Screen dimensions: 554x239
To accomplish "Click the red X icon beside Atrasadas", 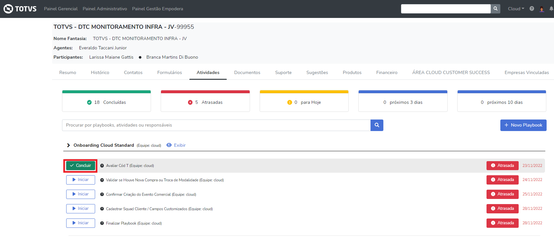I will [190, 102].
